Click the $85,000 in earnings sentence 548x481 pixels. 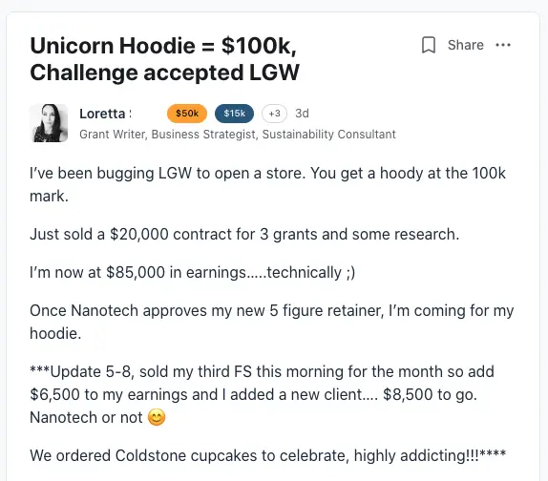192,272
